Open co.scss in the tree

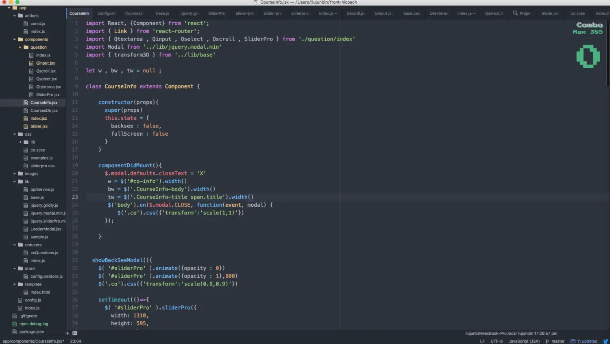pyautogui.click(x=37, y=150)
